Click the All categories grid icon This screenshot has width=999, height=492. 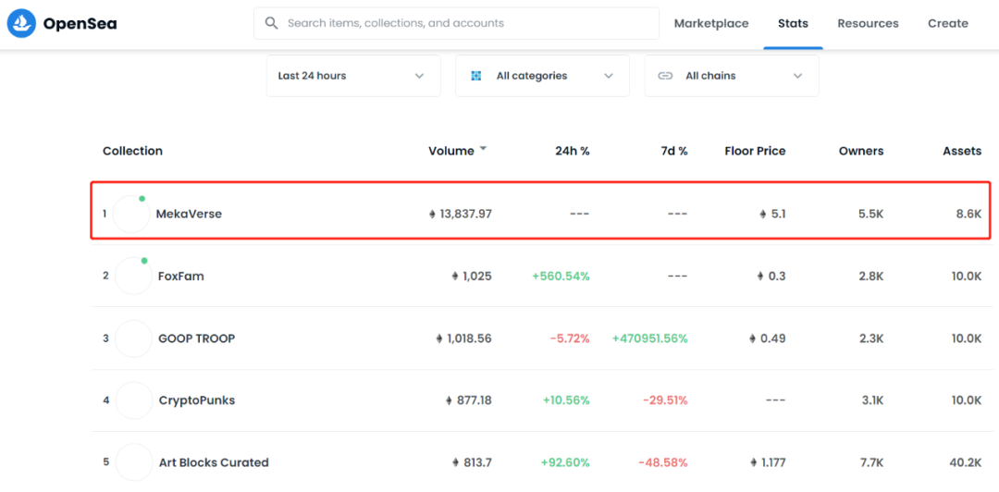click(476, 76)
